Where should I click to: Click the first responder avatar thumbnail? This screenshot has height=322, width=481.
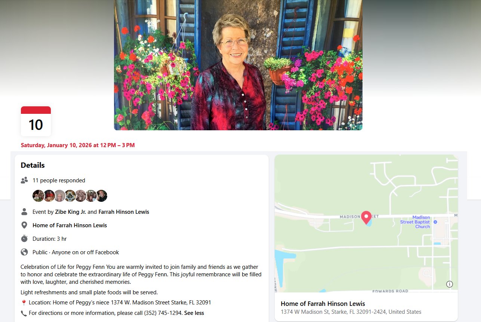(x=38, y=196)
